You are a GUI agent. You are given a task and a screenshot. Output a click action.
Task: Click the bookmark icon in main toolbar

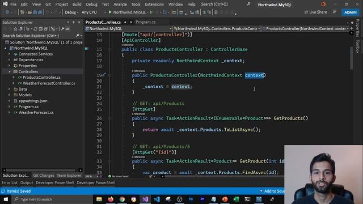point(216,12)
